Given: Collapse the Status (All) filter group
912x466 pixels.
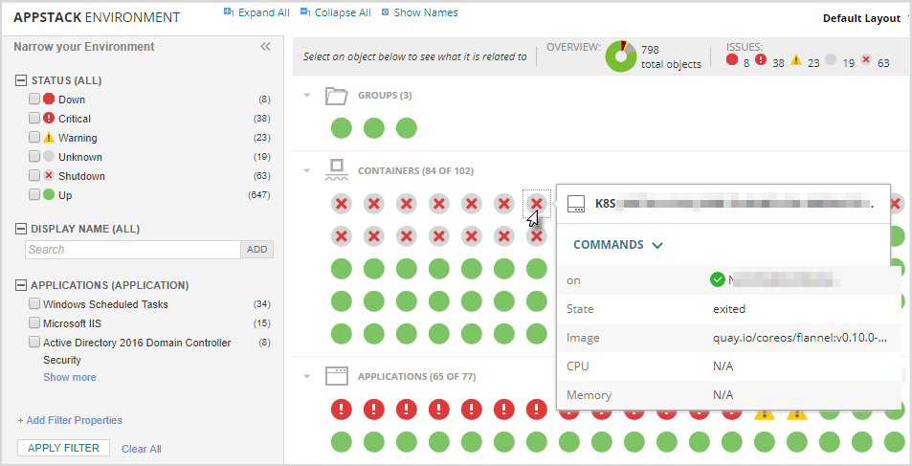Looking at the screenshot, I should click(x=21, y=80).
